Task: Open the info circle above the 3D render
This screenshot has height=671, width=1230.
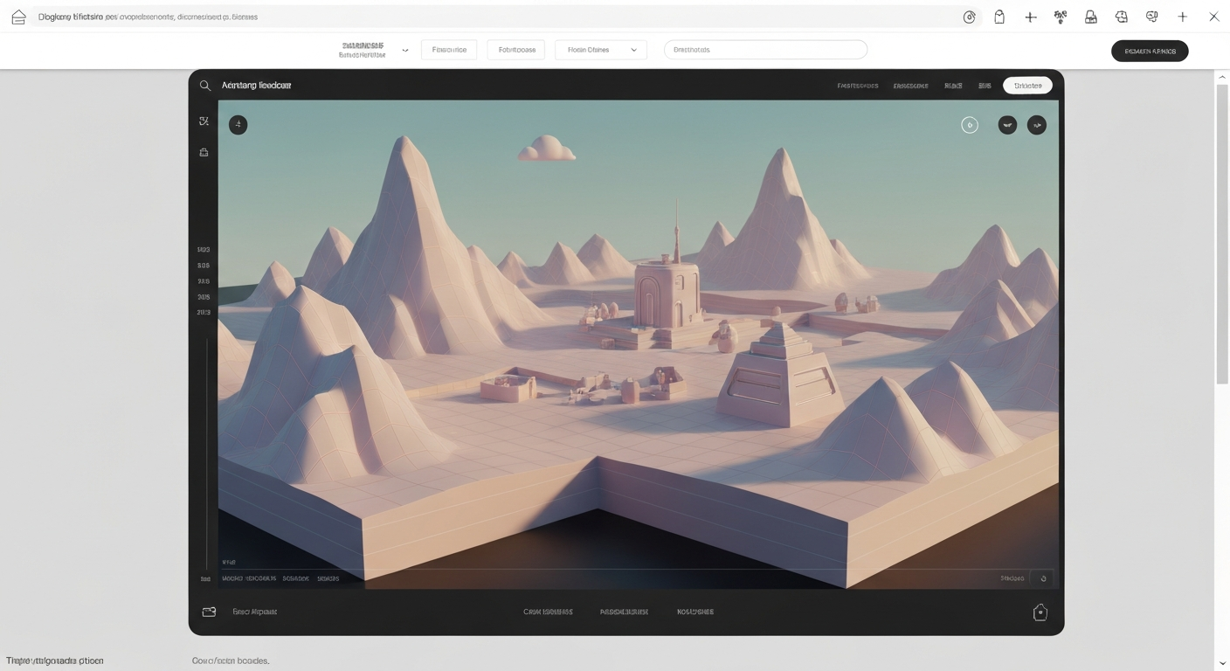Action: coord(970,125)
